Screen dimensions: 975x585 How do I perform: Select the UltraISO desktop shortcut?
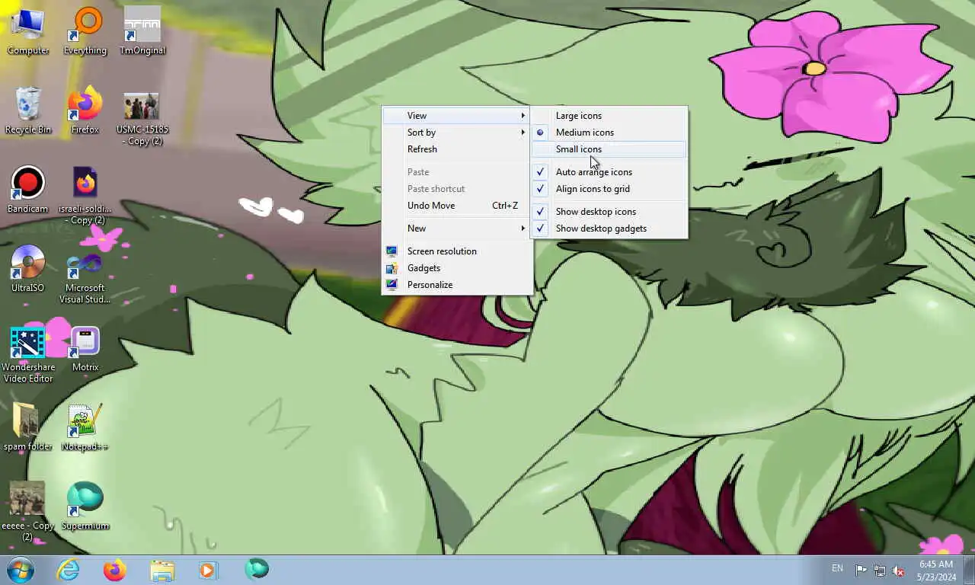pos(28,268)
